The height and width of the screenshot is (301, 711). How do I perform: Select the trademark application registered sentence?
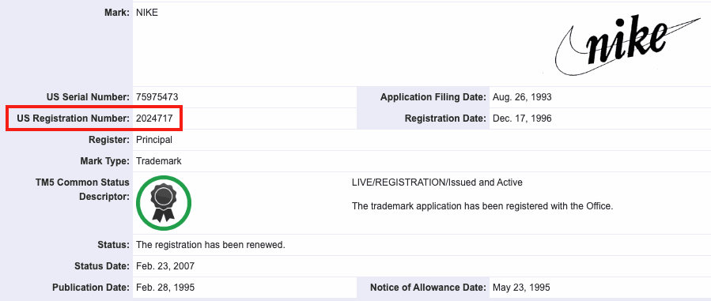pos(482,206)
